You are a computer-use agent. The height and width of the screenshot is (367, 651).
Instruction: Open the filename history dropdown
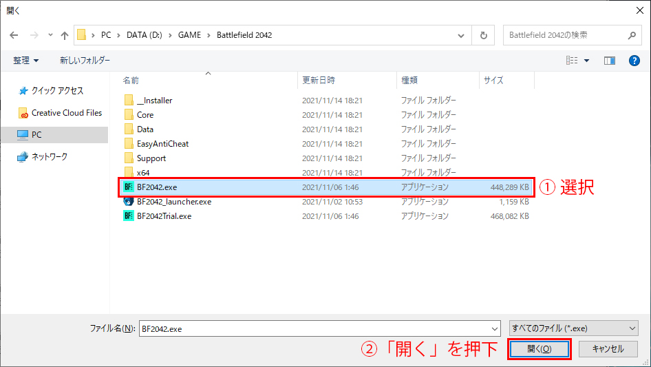pyautogui.click(x=495, y=328)
